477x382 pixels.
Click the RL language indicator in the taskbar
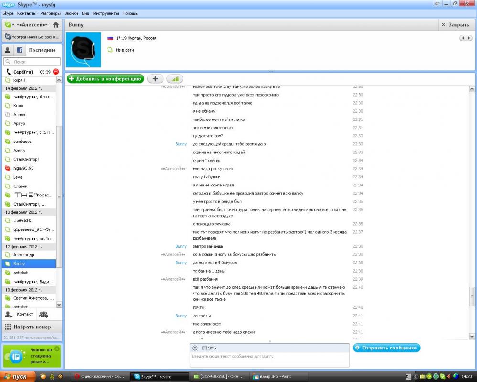[408, 376]
